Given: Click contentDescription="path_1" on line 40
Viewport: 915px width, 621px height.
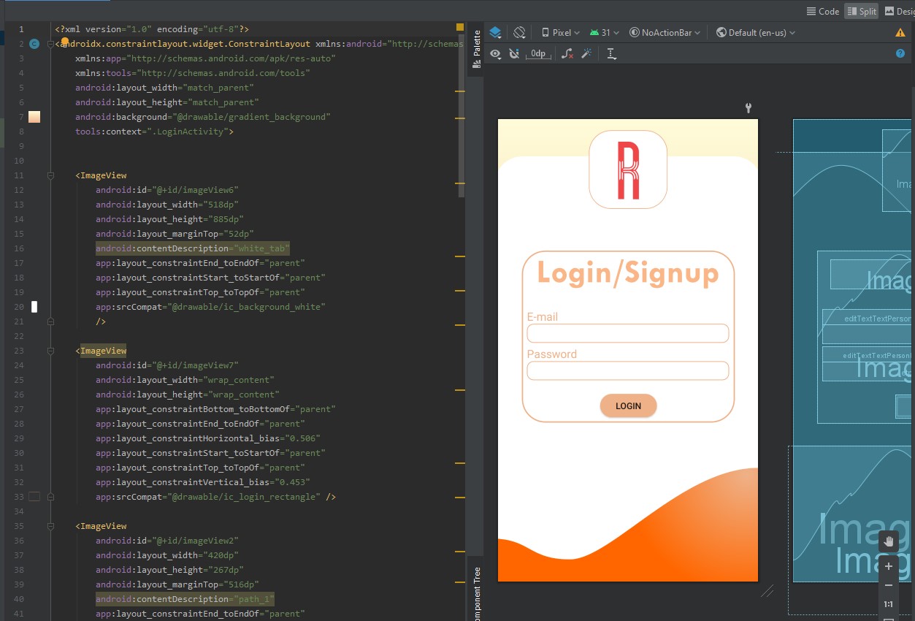Looking at the screenshot, I should [185, 599].
